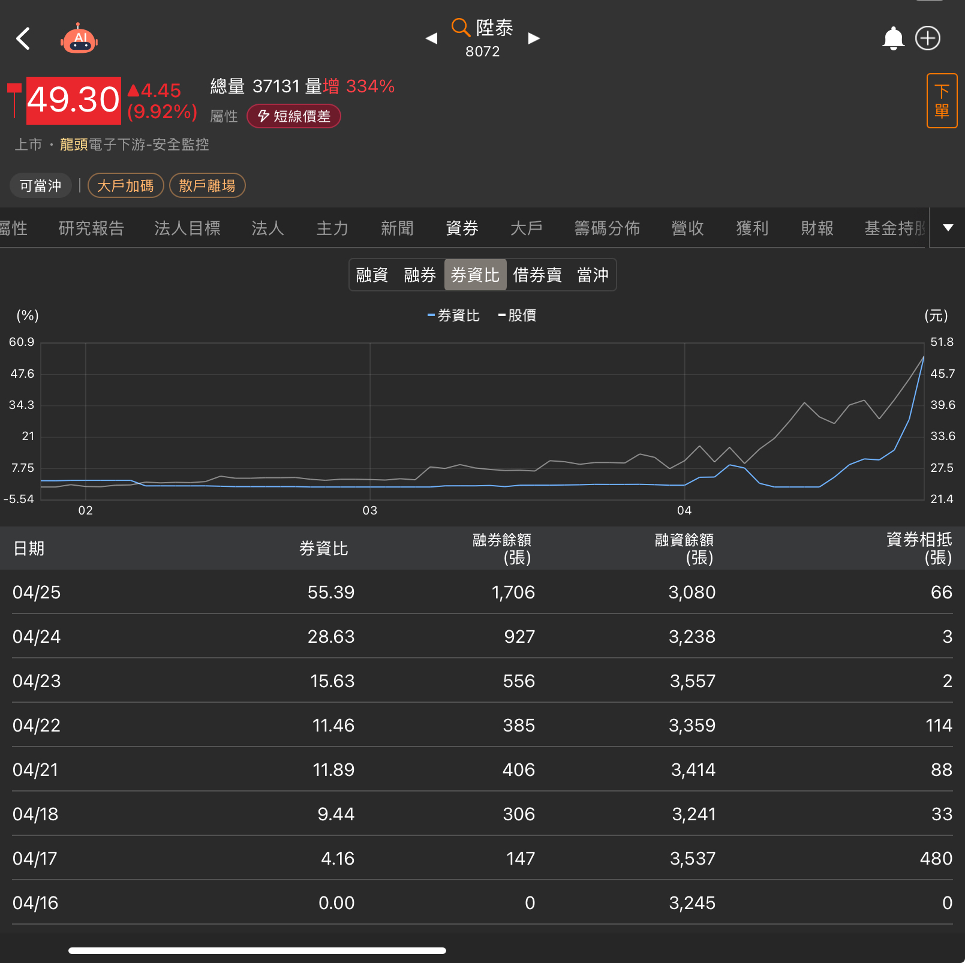Viewport: 965px width, 963px height.
Task: Go to next stock with right arrow
Action: tap(534, 38)
